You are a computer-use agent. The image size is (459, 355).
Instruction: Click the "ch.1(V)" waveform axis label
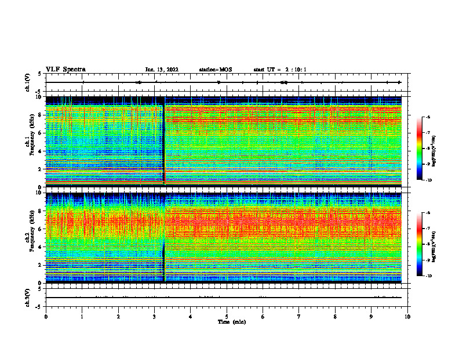click(x=28, y=82)
